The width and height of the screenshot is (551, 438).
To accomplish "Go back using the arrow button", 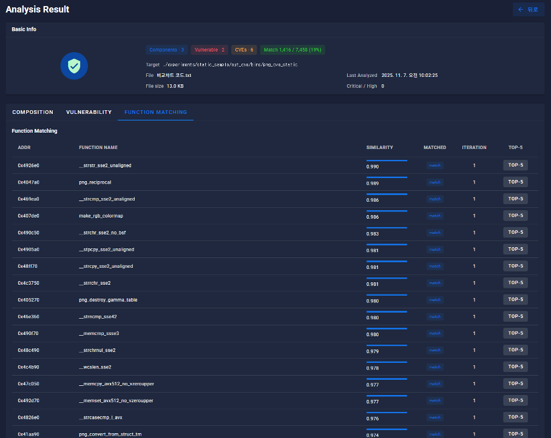I will 528,10.
